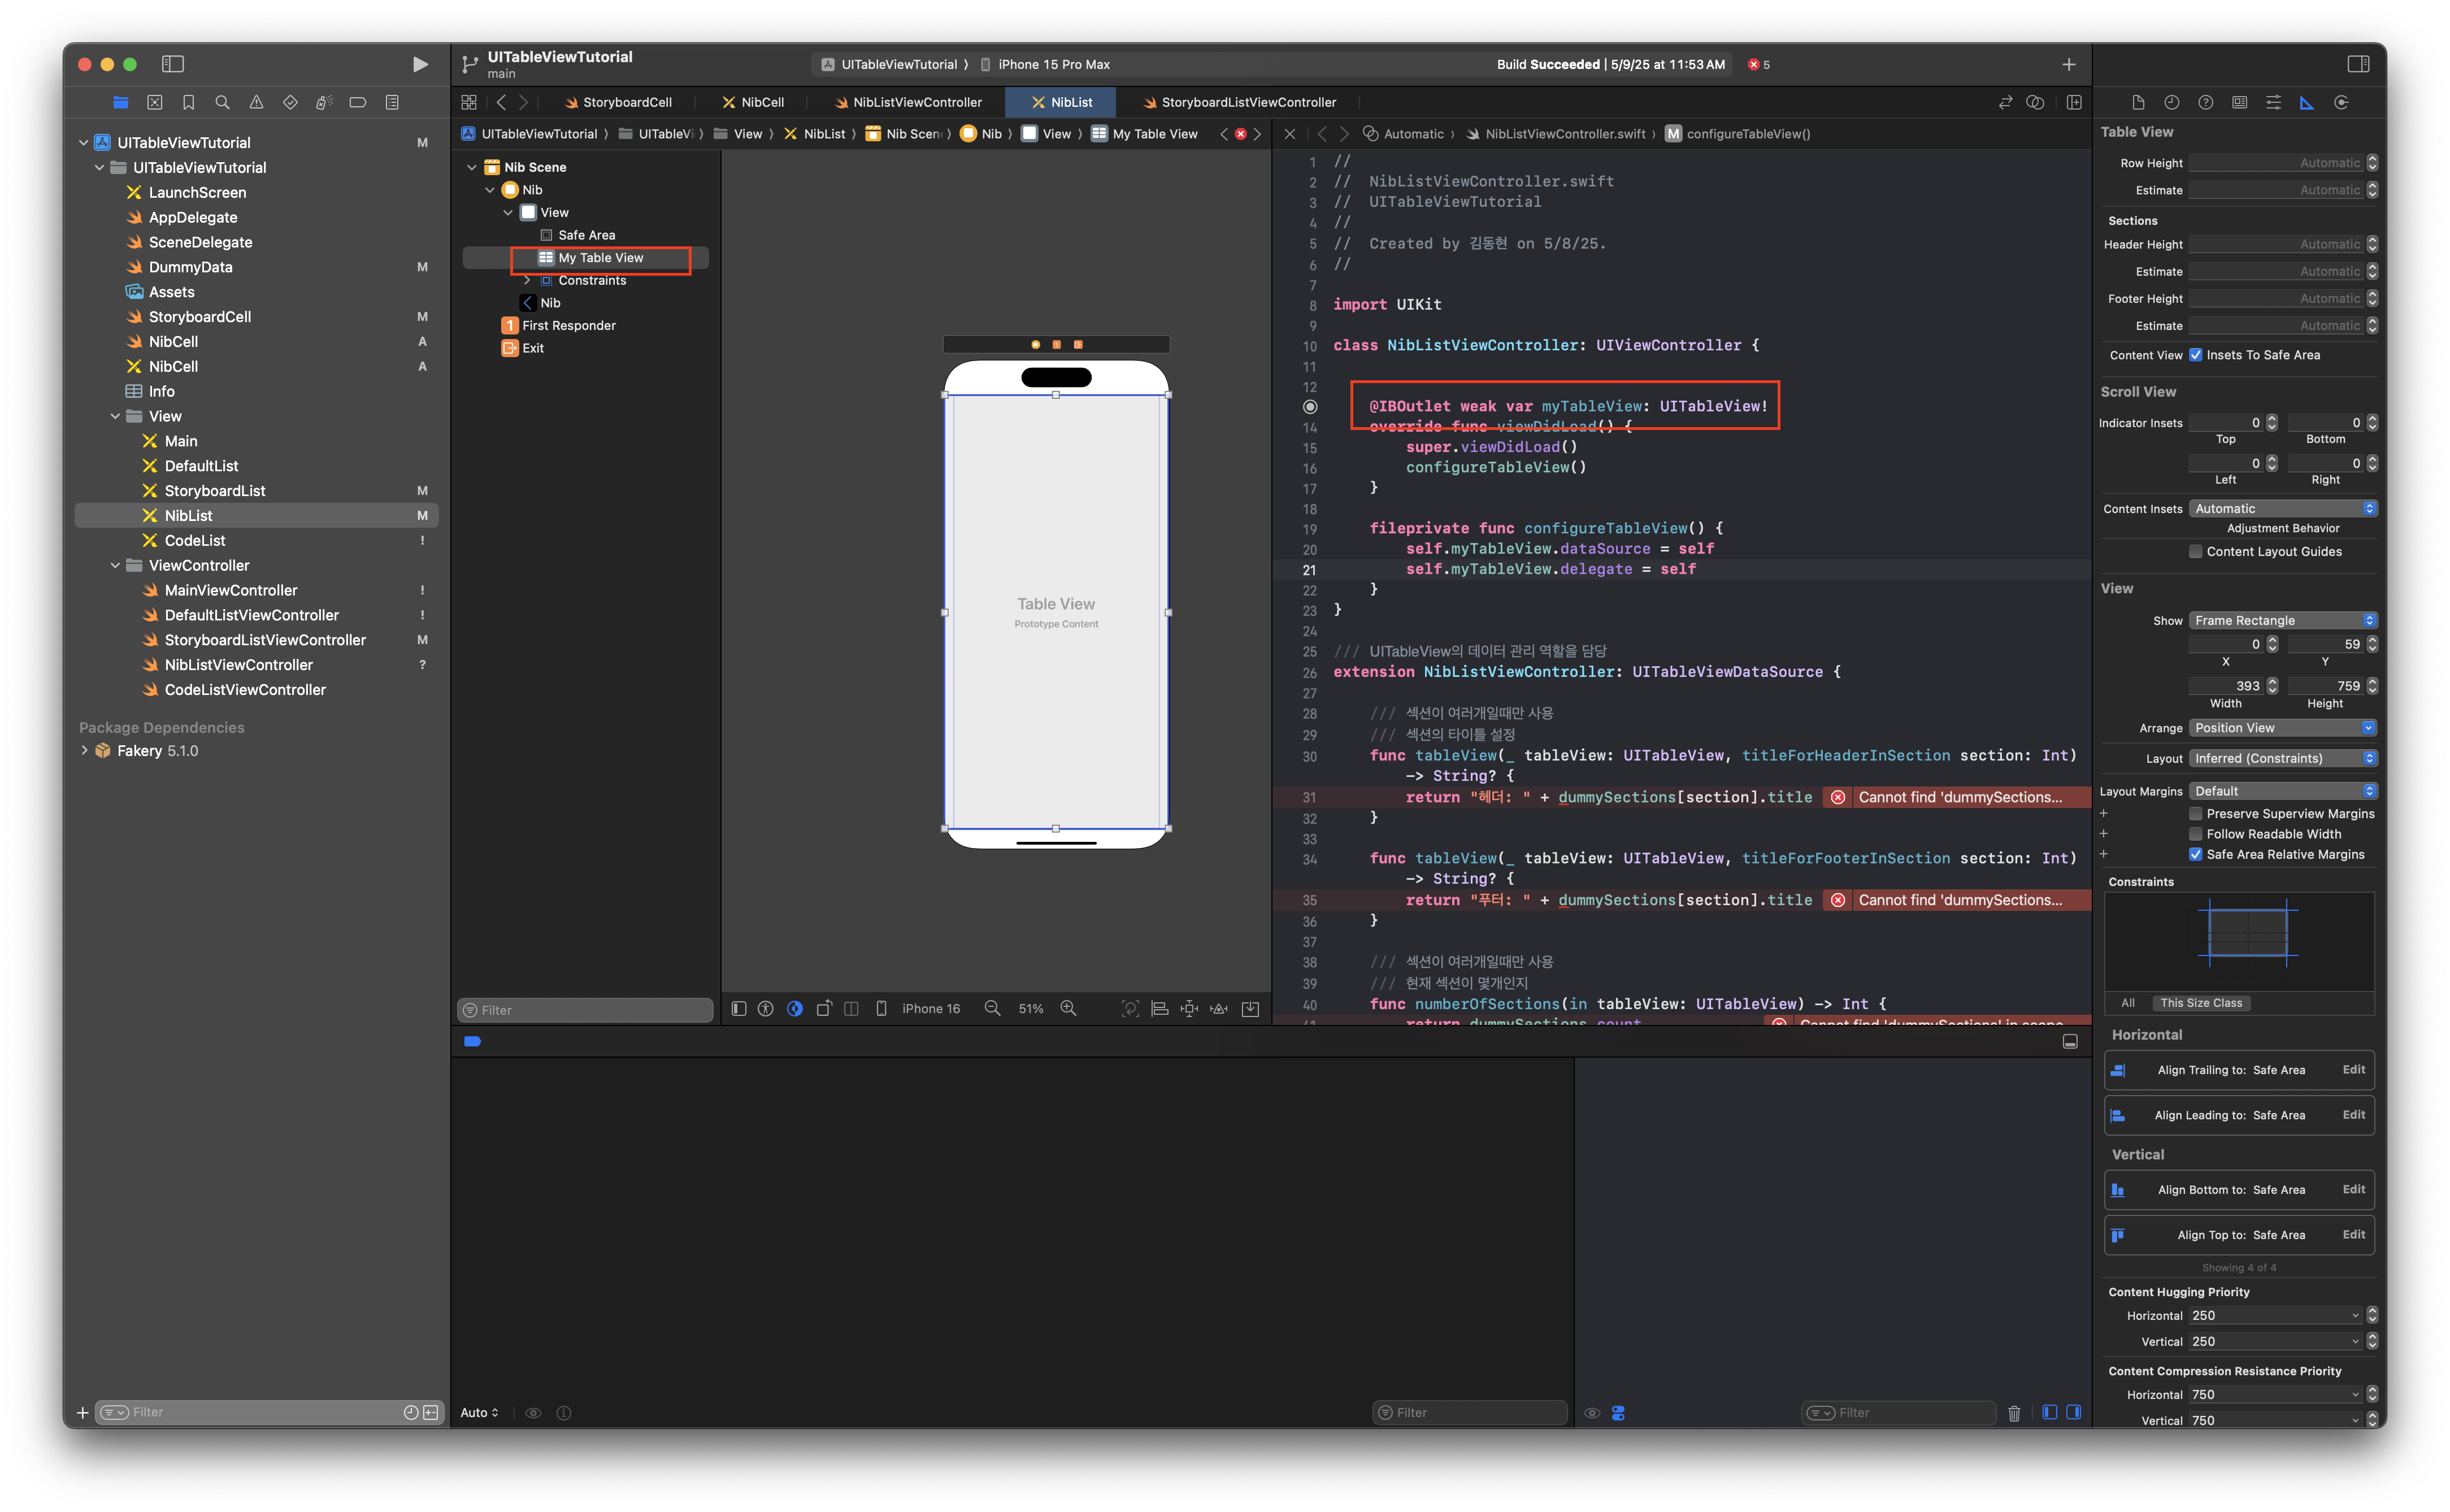Open the Project navigator folder icon

(x=121, y=102)
